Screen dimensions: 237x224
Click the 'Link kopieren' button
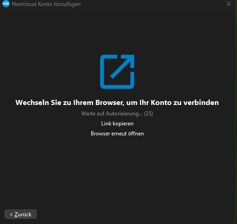pyautogui.click(x=117, y=124)
